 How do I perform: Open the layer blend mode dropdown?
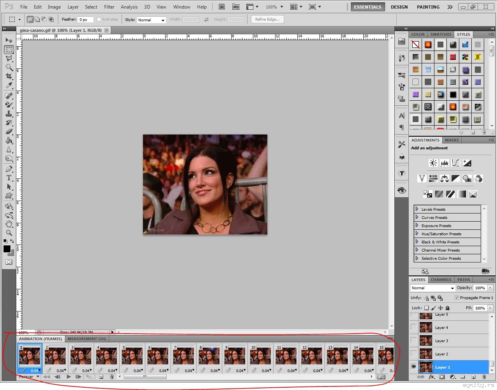(432, 288)
